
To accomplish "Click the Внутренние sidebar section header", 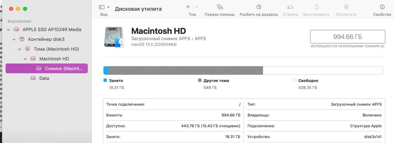I will point(19,21).
